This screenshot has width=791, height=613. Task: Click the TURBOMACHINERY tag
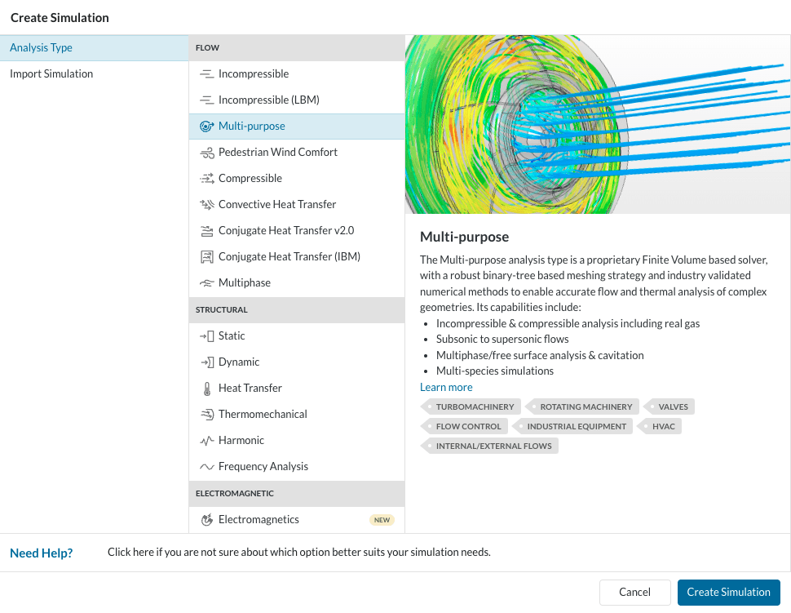point(474,406)
